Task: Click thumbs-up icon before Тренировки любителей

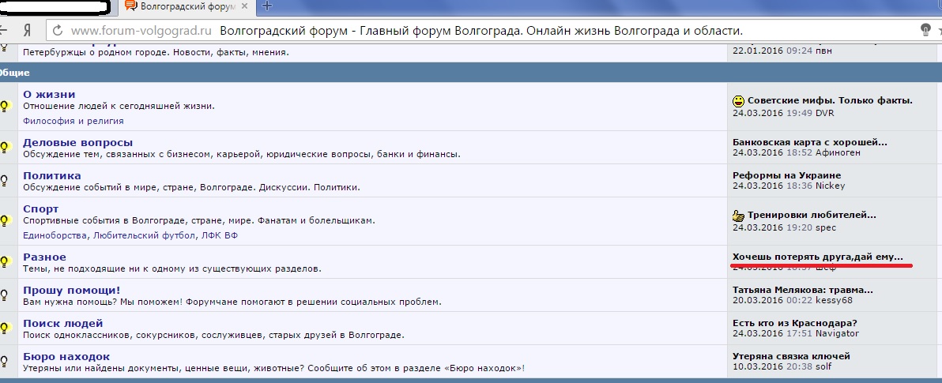Action: click(738, 215)
